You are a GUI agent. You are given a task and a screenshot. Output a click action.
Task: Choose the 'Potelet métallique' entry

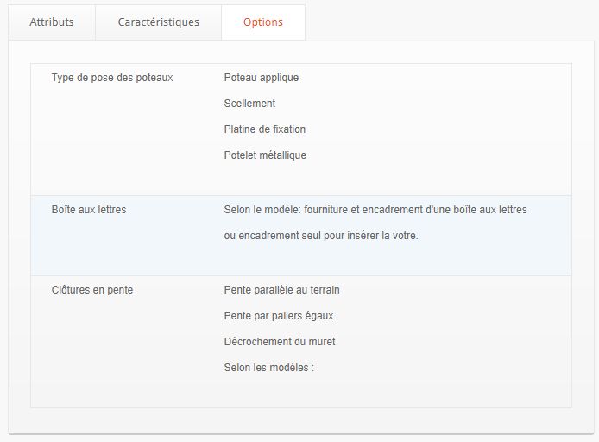264,155
